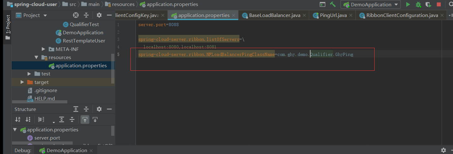Viewport: 453px width, 154px height.
Task: Collapse application.properties node in Structure
Action: pyautogui.click(x=15, y=129)
